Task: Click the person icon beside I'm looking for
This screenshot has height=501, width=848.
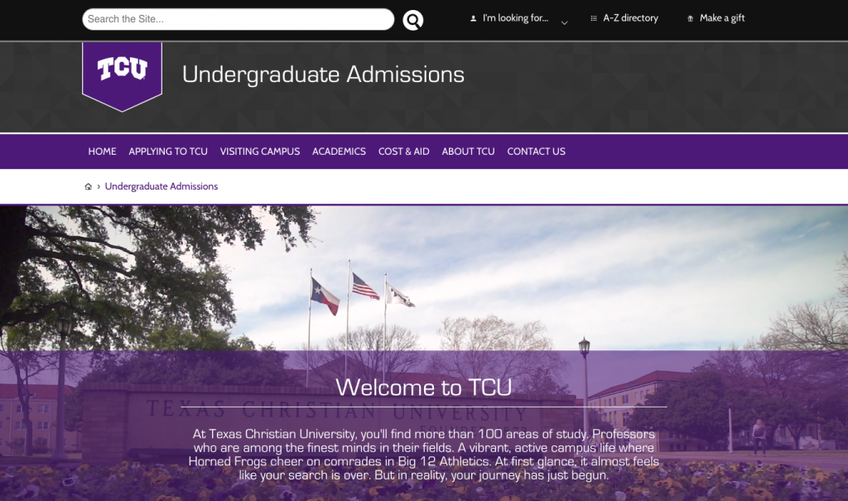Action: [x=473, y=18]
